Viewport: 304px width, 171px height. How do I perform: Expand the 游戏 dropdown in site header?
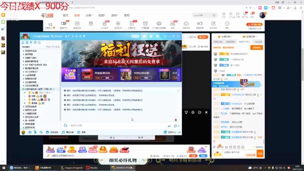point(114,15)
